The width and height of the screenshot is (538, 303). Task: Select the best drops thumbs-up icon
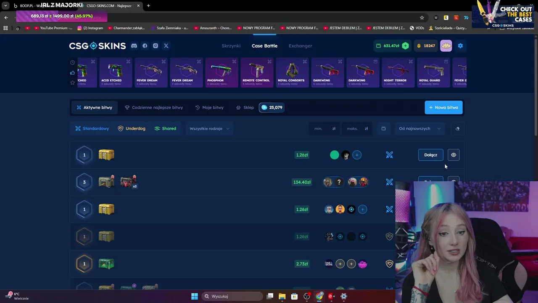click(73, 72)
